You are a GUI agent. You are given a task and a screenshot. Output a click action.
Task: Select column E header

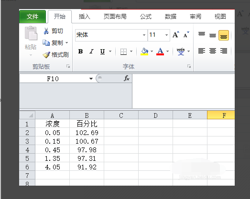190,115
